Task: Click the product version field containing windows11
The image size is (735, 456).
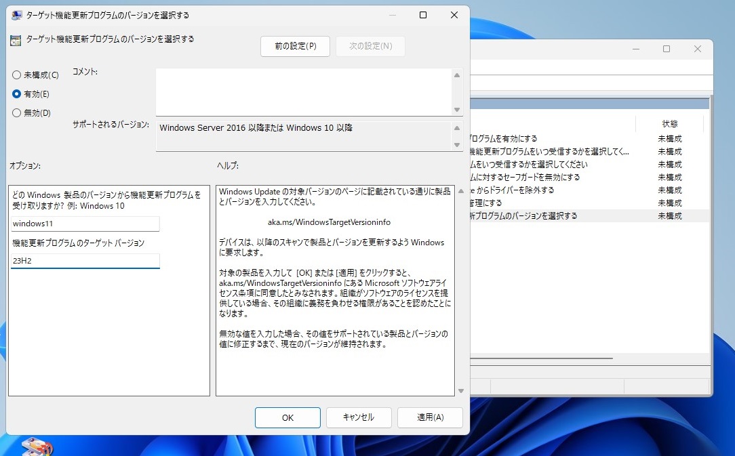Action: coord(85,224)
